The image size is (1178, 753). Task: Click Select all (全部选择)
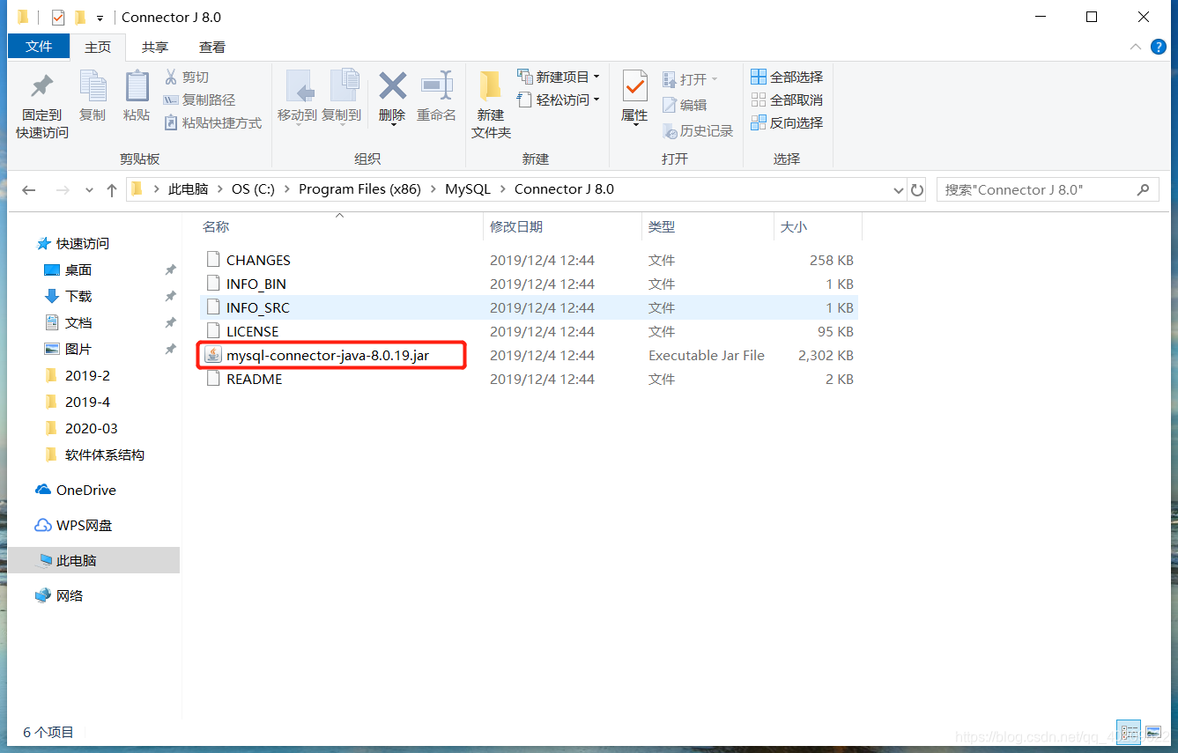pyautogui.click(x=787, y=78)
